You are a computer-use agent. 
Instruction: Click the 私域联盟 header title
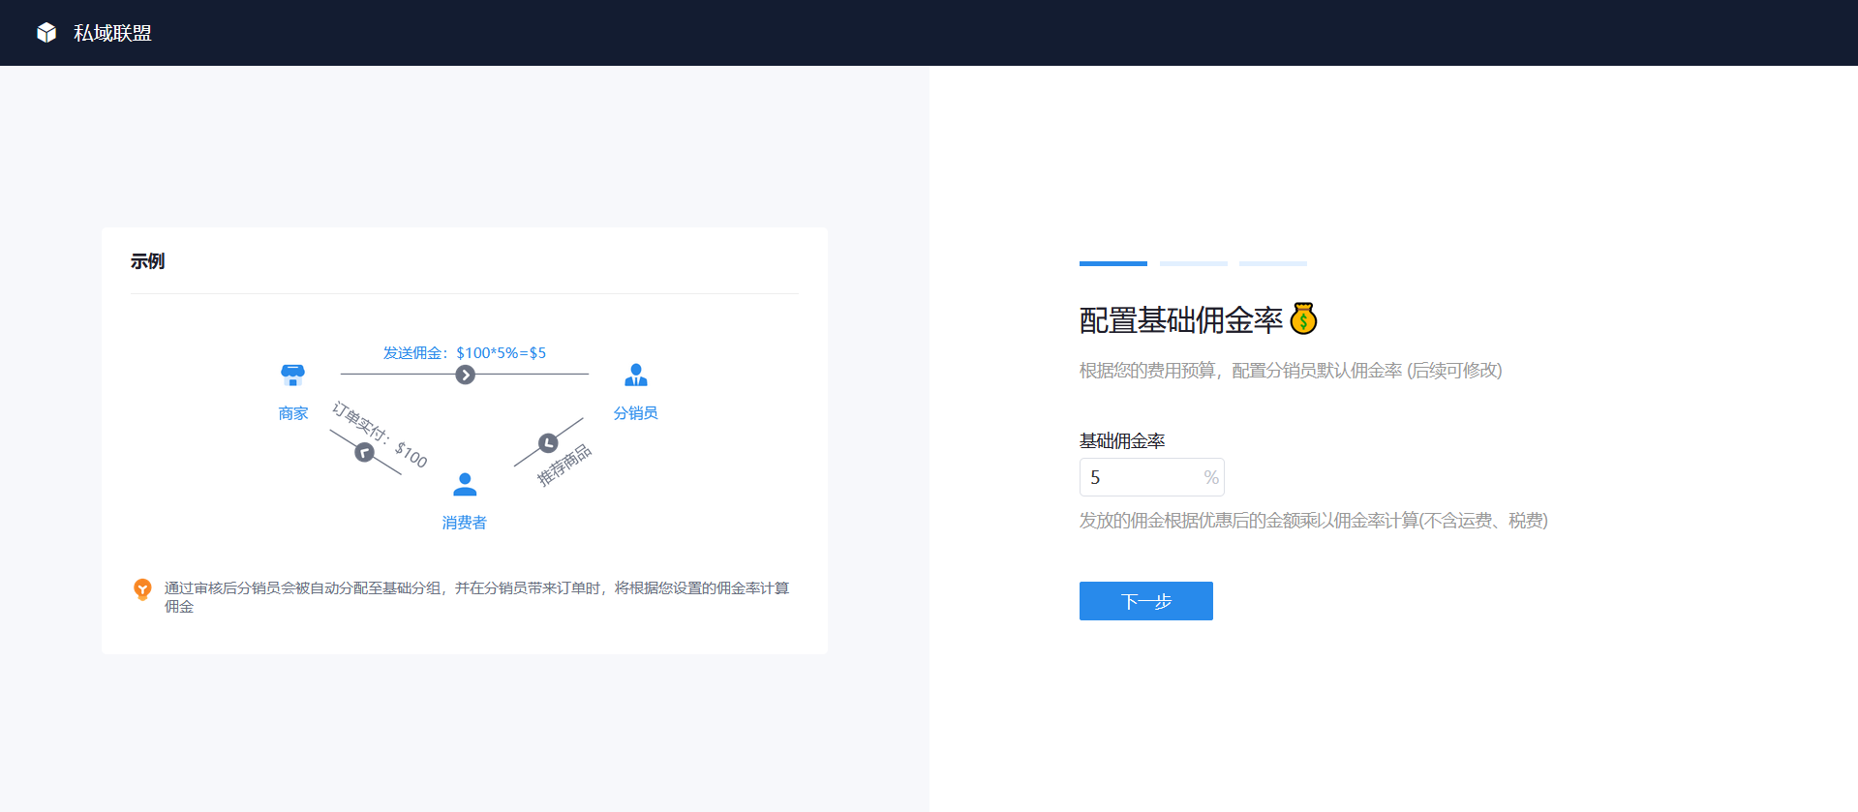[112, 33]
